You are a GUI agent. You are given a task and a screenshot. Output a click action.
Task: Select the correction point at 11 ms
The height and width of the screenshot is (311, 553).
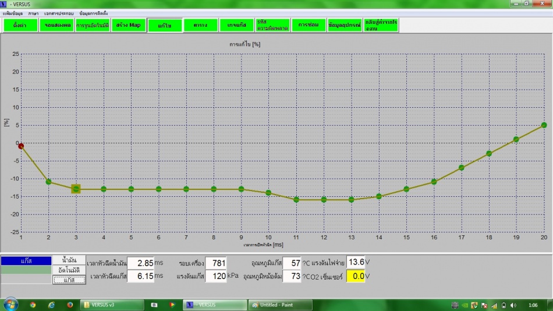coord(296,200)
